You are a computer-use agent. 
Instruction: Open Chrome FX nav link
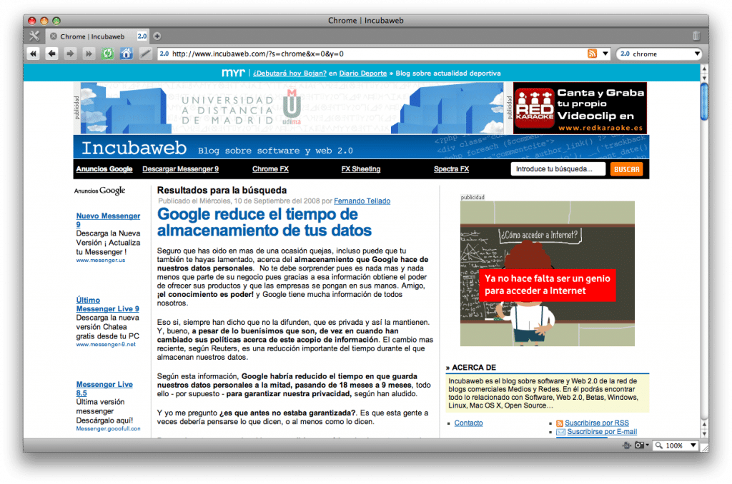pos(270,168)
